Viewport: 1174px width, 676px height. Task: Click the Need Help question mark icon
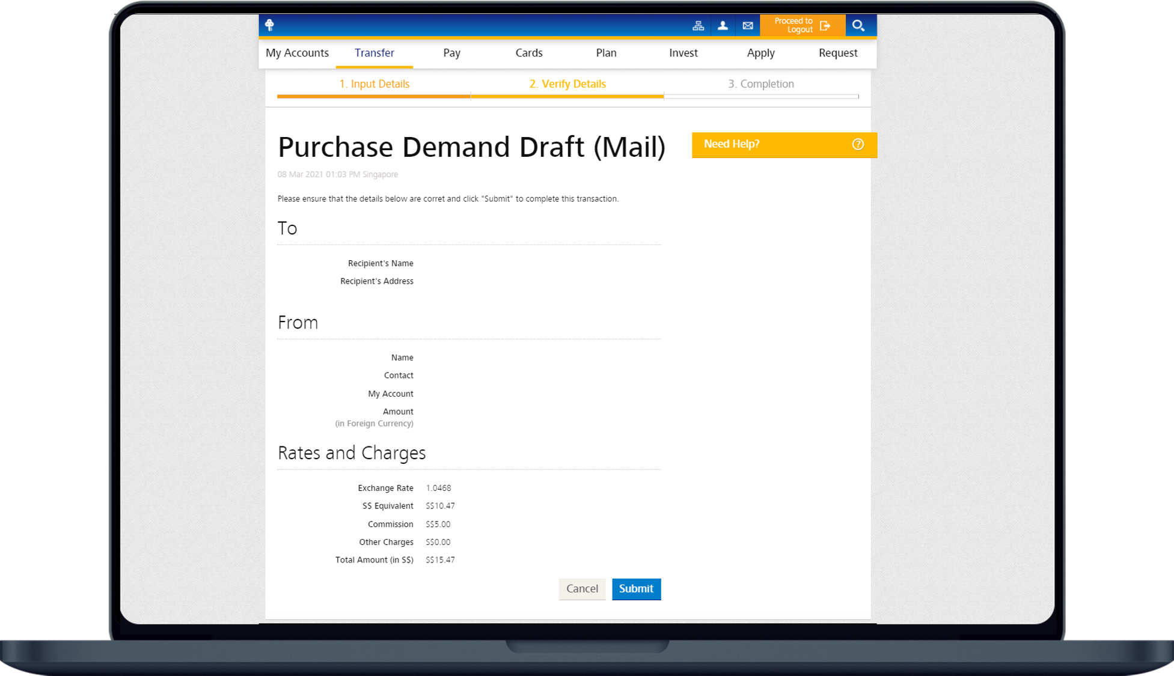click(x=858, y=144)
